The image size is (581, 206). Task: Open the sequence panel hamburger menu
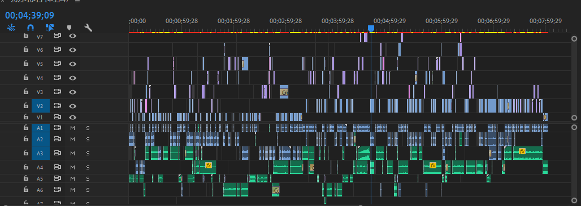[x=77, y=1]
